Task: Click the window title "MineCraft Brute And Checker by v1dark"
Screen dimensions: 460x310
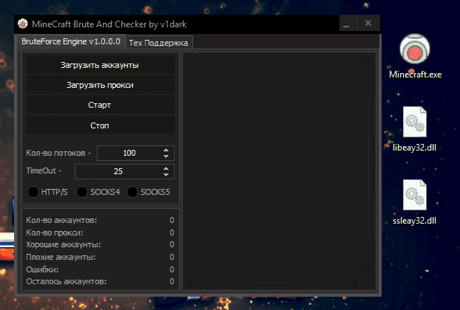Action: pos(109,24)
